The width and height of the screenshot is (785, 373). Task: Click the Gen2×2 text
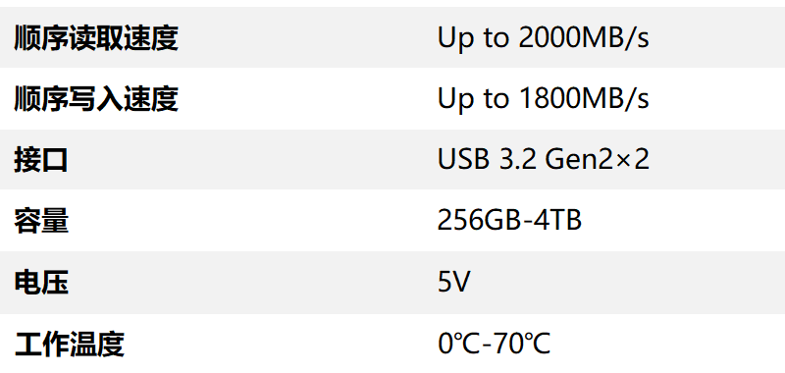point(598,160)
